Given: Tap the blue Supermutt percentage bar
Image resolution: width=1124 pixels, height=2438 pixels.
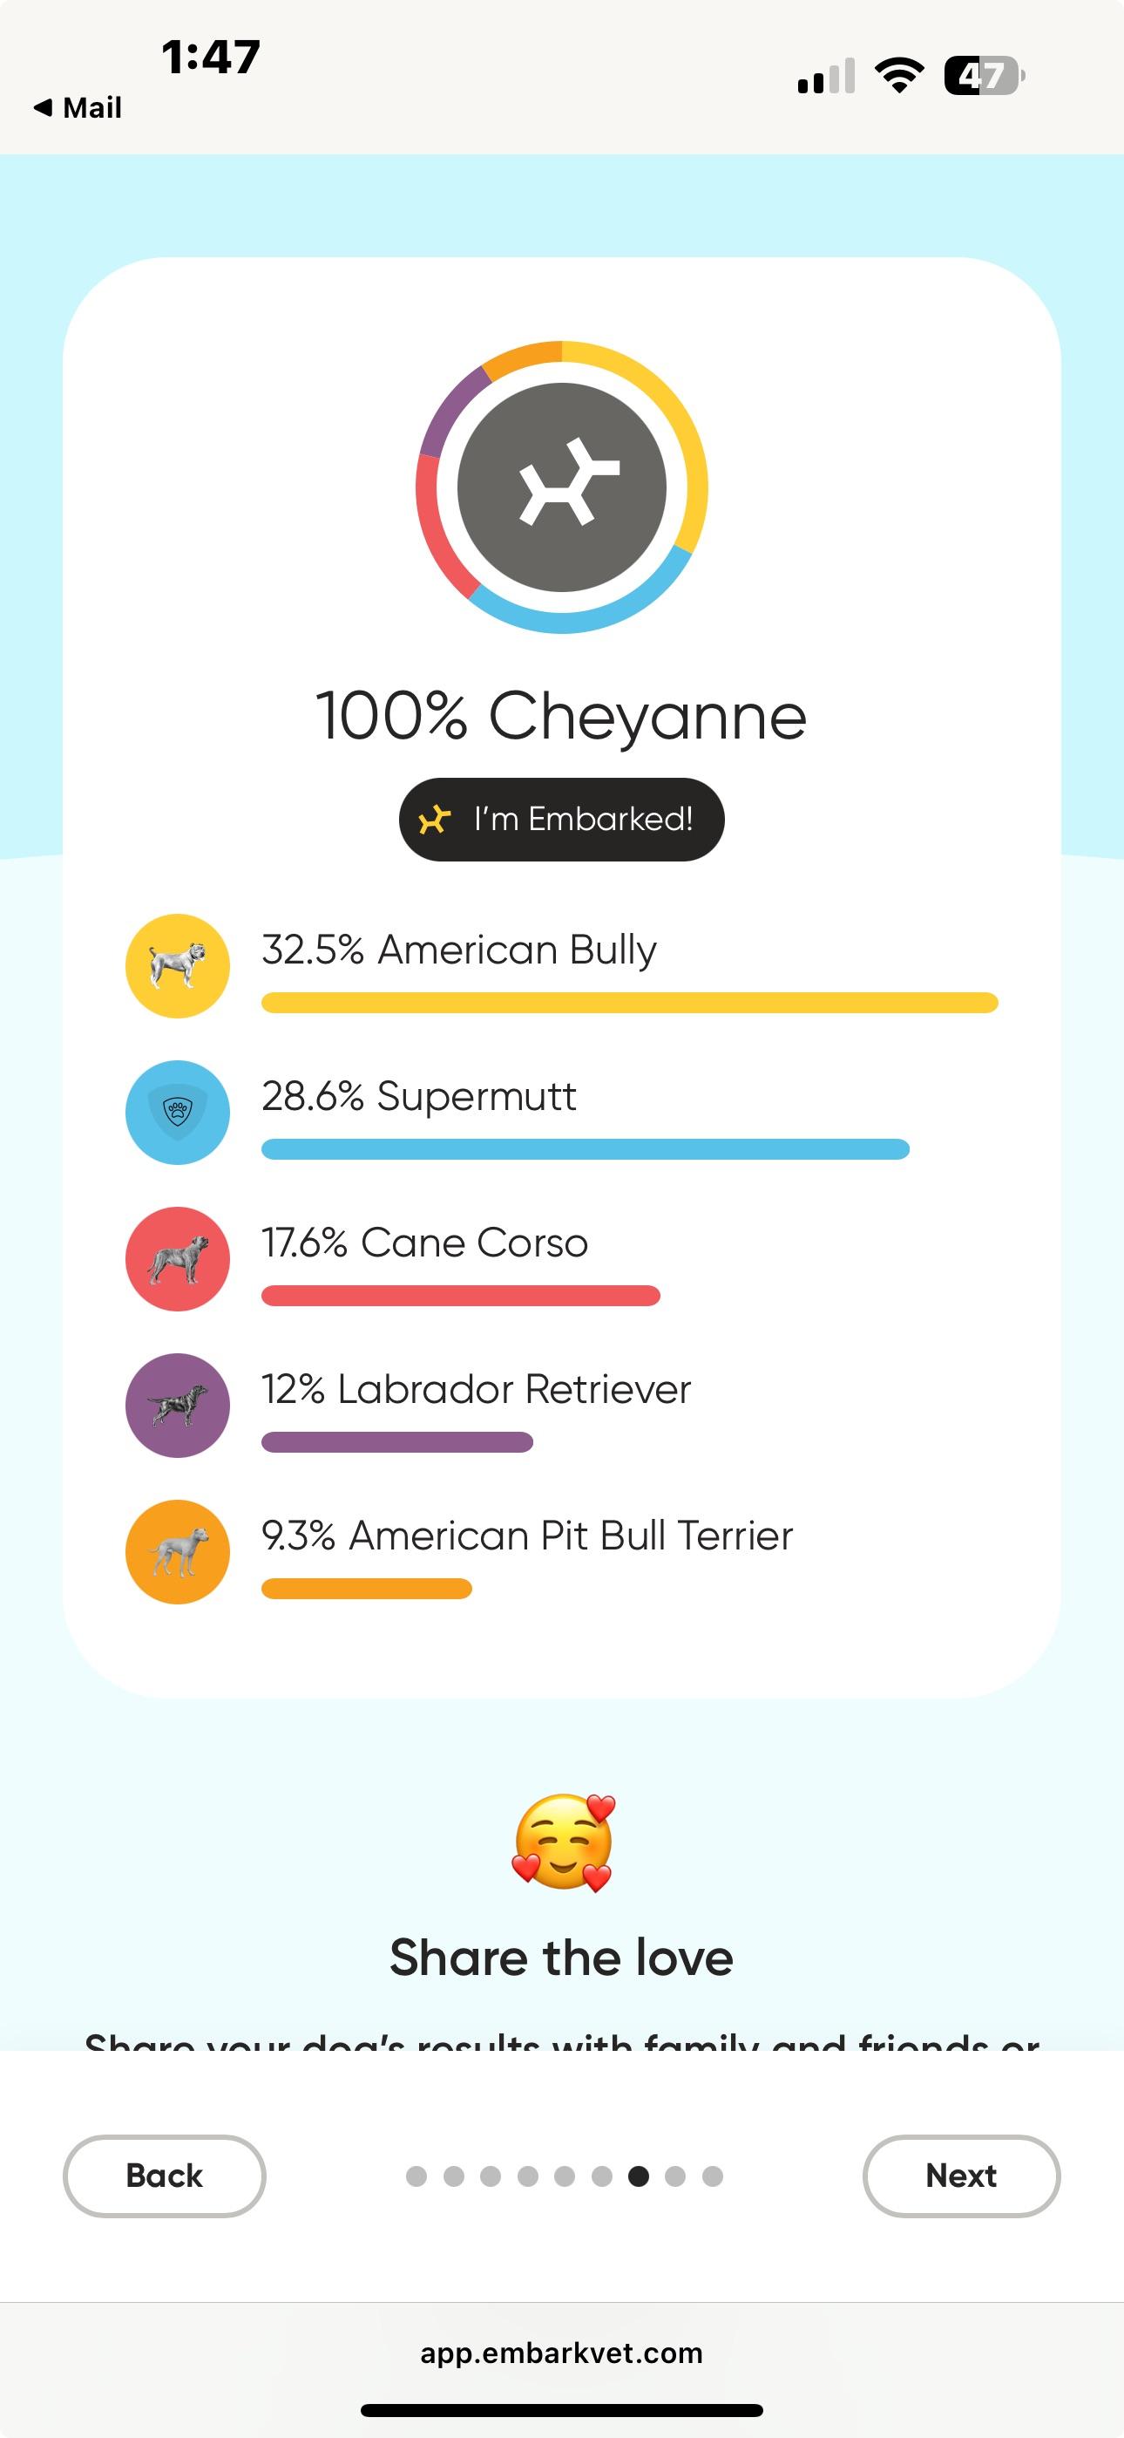Looking at the screenshot, I should click(x=585, y=1150).
